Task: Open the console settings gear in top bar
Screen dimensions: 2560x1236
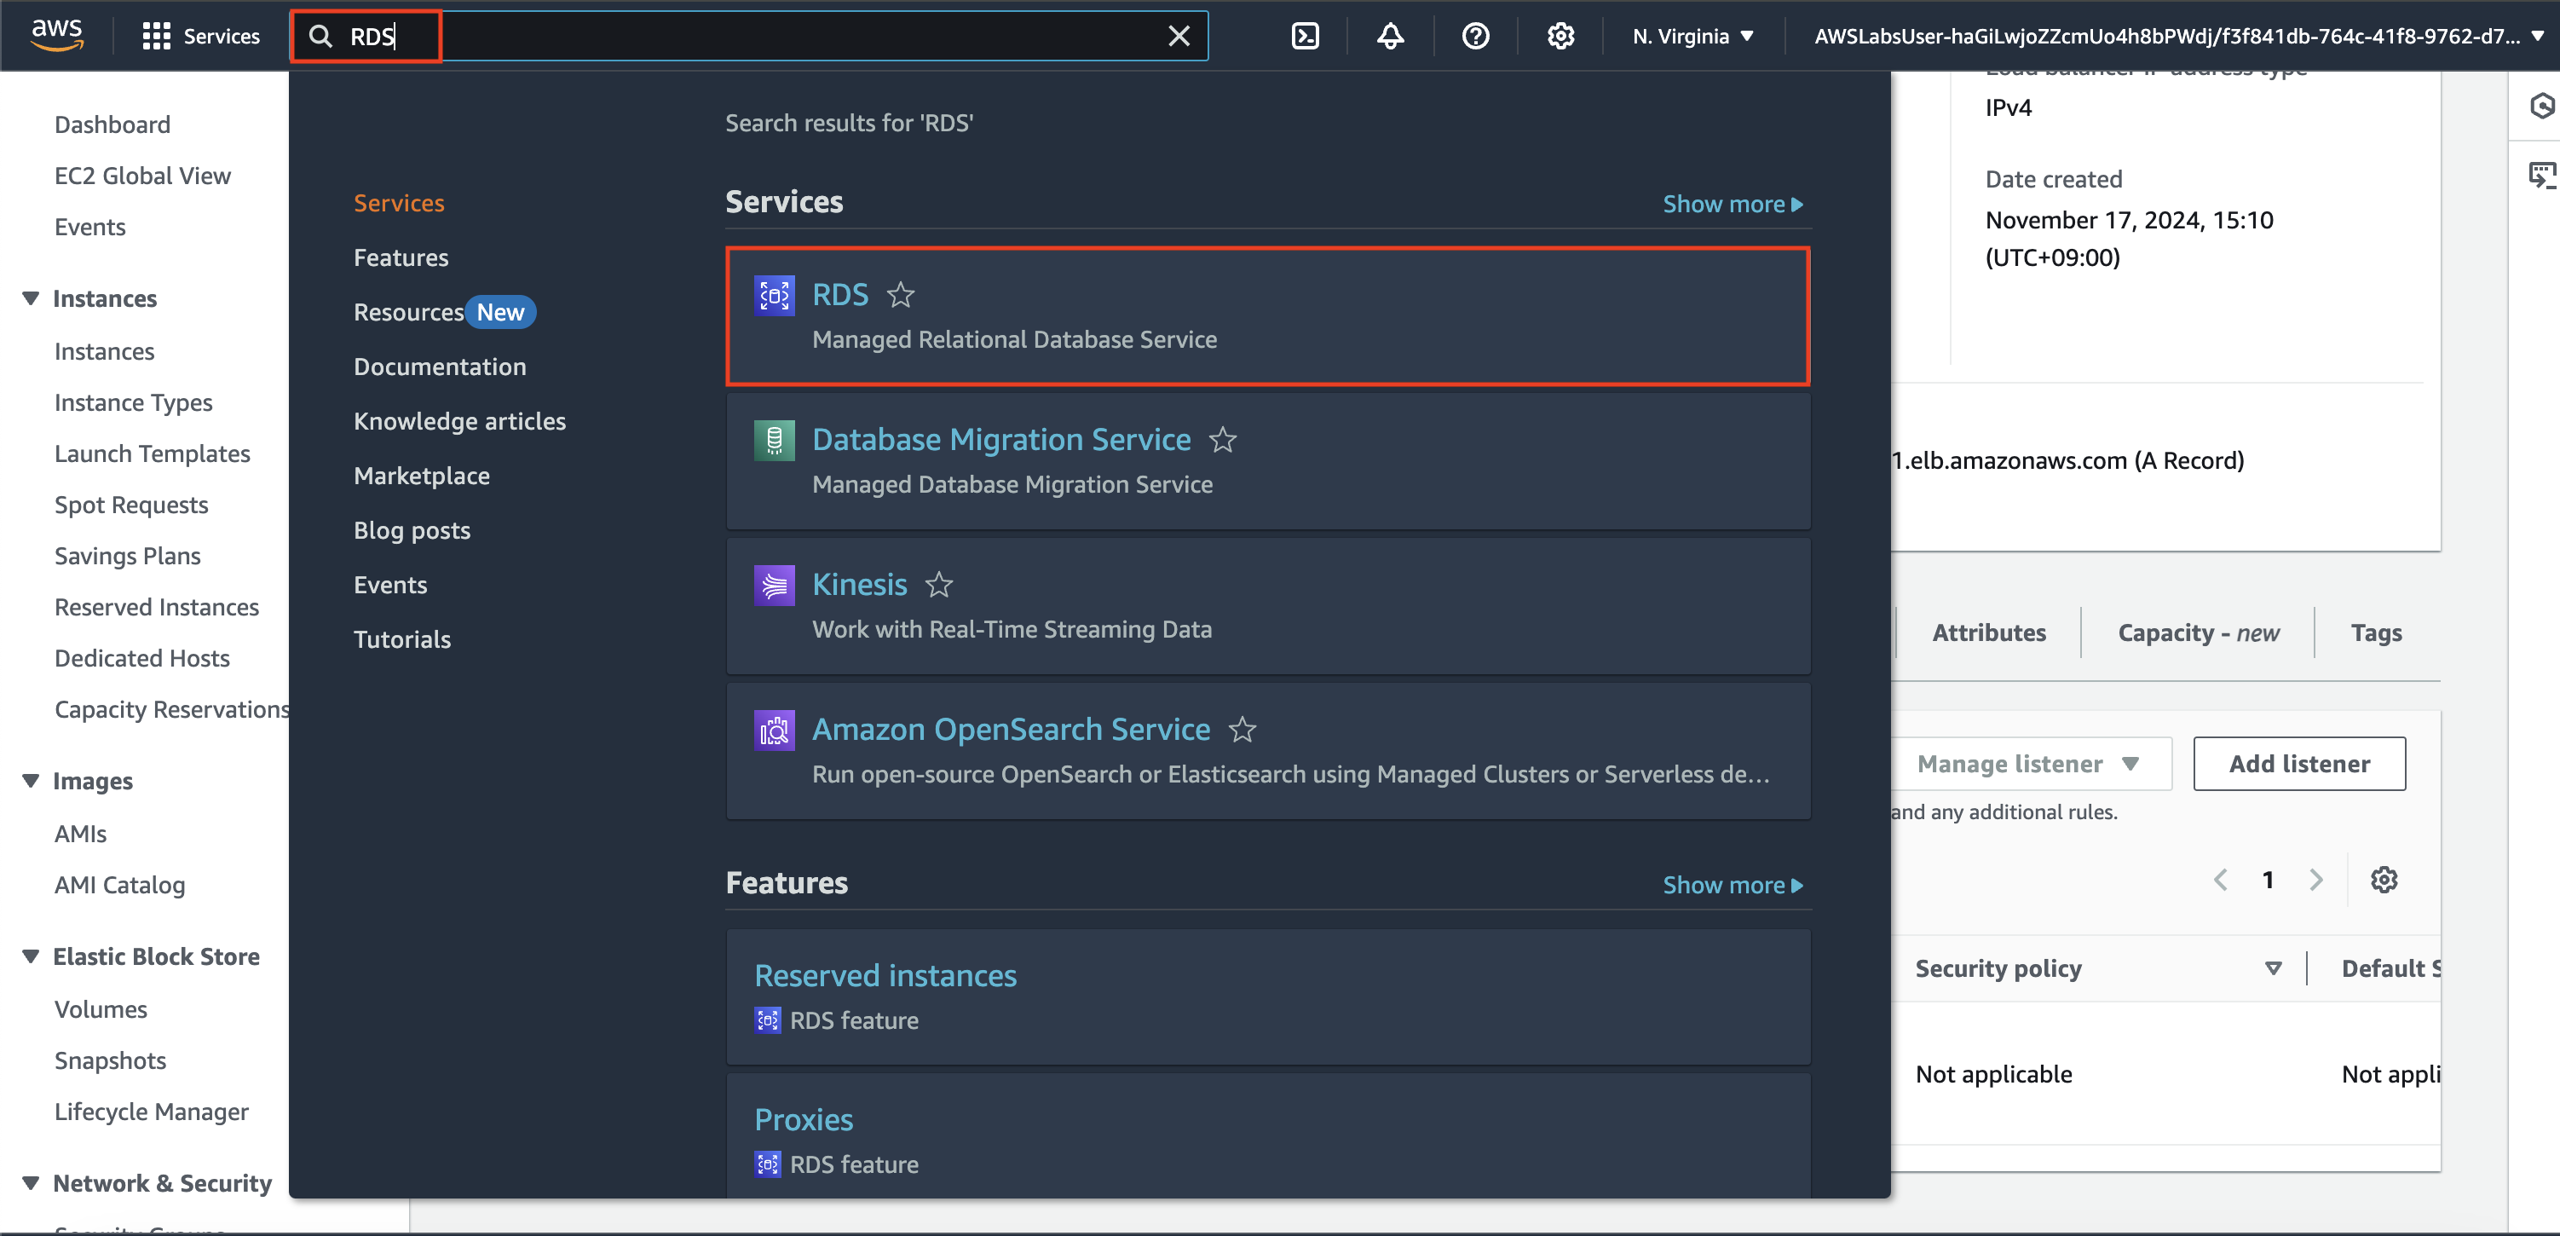Action: [x=1560, y=36]
